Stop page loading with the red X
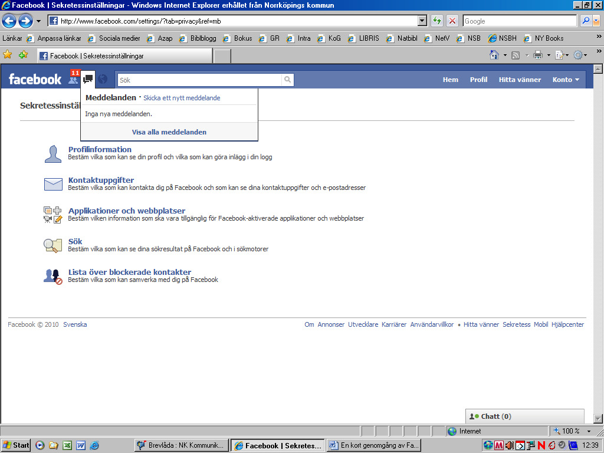604x453 pixels. (x=452, y=21)
